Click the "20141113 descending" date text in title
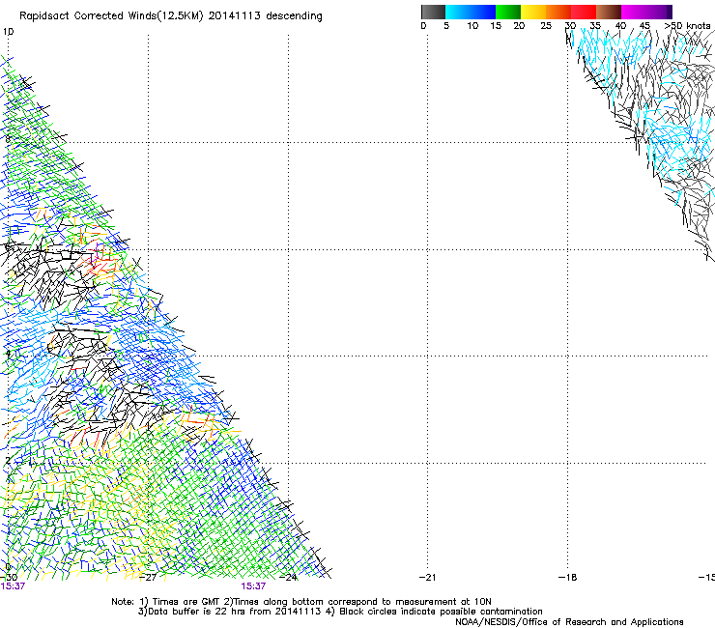This screenshot has width=715, height=628. pyautogui.click(x=265, y=16)
